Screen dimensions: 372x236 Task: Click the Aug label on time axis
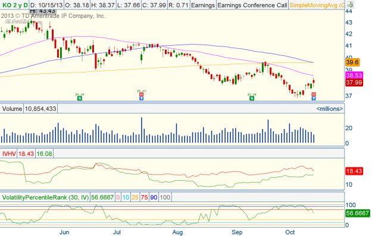pyautogui.click(x=178, y=232)
